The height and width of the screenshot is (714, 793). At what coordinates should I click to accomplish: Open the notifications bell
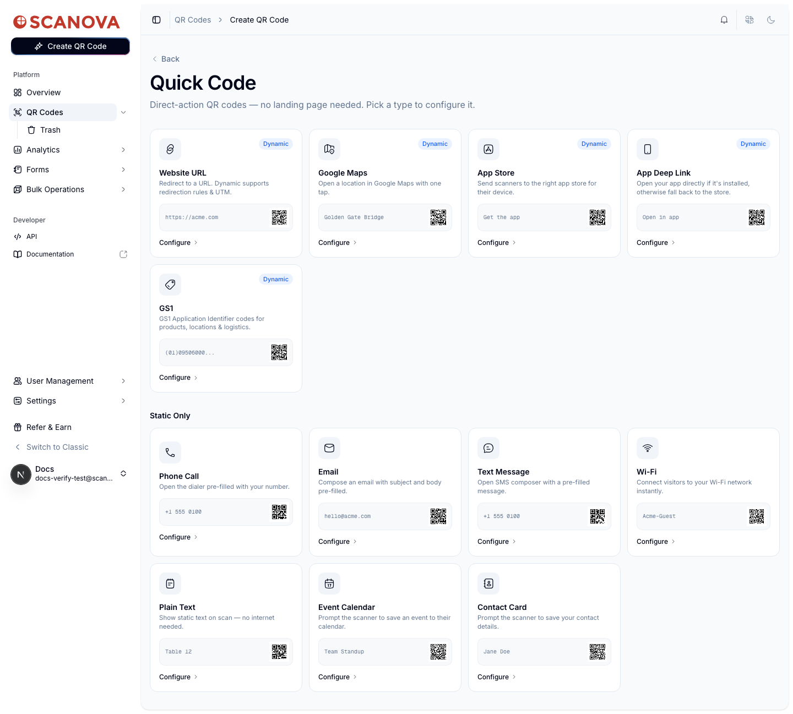click(724, 20)
